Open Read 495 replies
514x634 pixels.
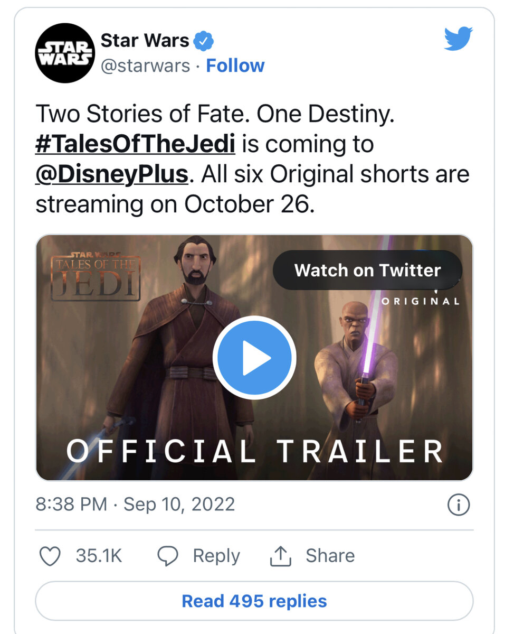click(254, 601)
